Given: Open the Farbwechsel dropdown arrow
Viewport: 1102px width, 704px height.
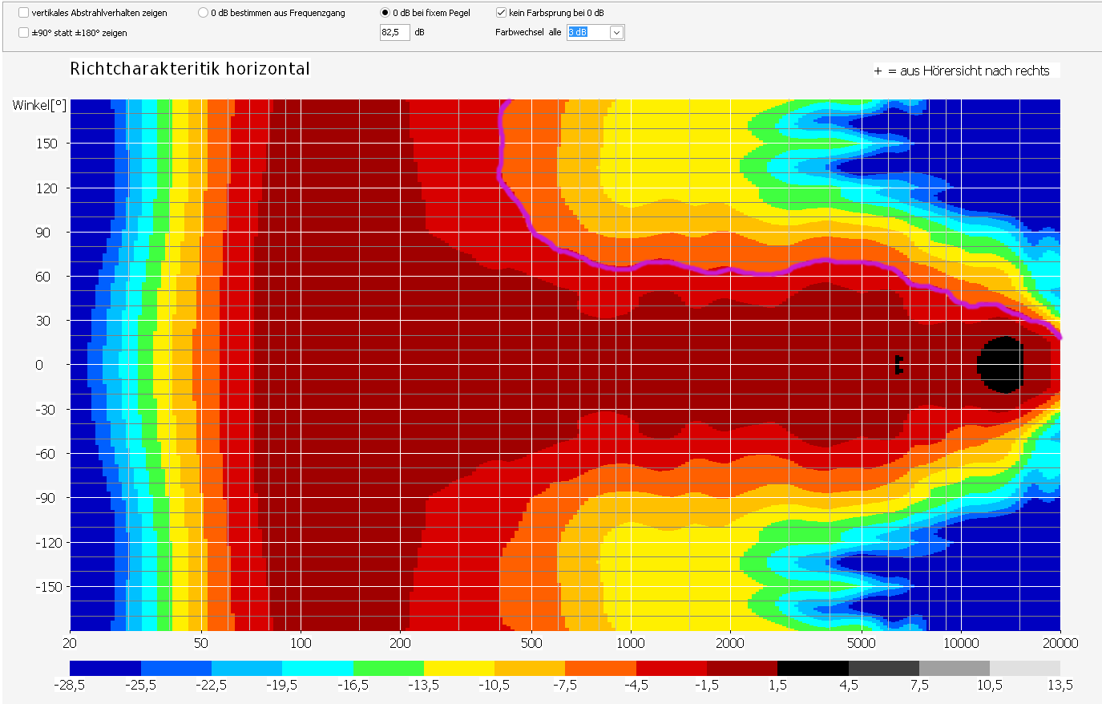Looking at the screenshot, I should [x=616, y=33].
